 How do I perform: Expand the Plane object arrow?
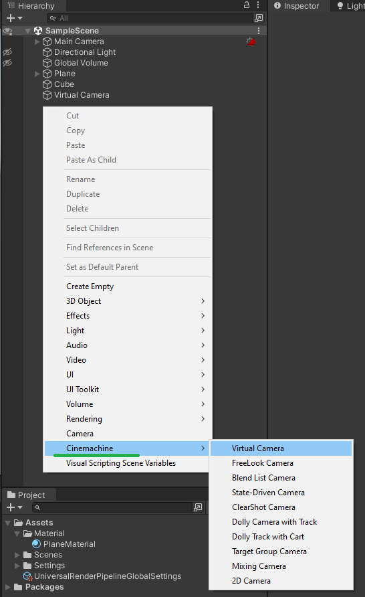pyautogui.click(x=37, y=74)
